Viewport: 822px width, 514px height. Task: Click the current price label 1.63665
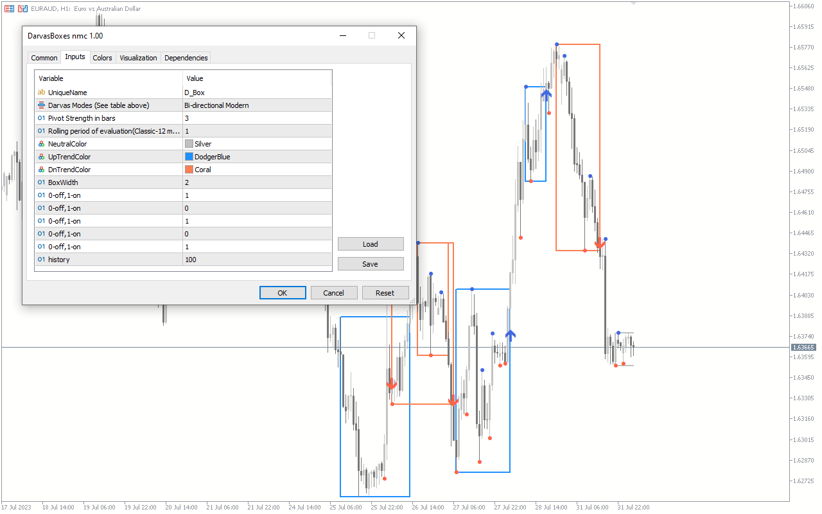coord(803,348)
